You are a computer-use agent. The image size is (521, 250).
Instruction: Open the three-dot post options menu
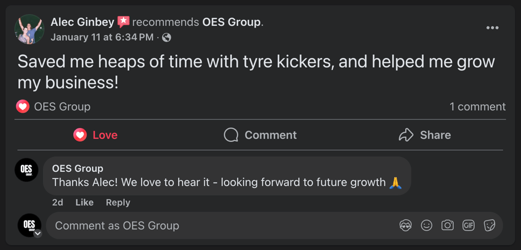tap(492, 28)
